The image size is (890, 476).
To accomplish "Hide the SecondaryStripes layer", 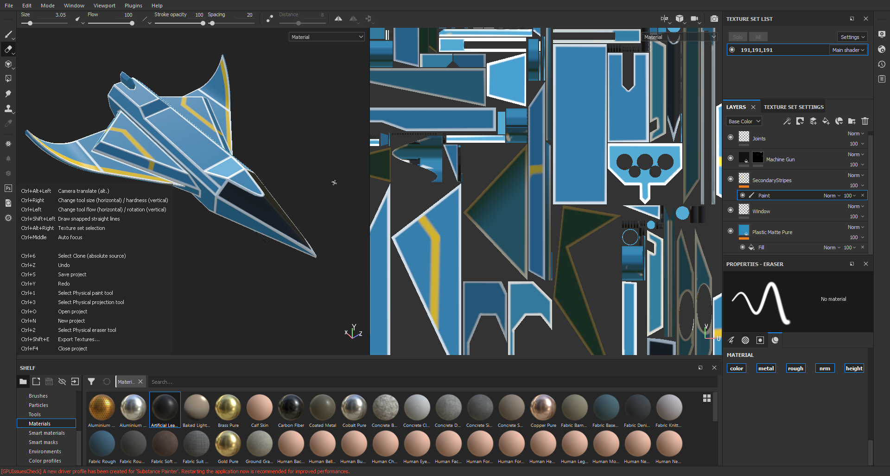I will [x=731, y=179].
